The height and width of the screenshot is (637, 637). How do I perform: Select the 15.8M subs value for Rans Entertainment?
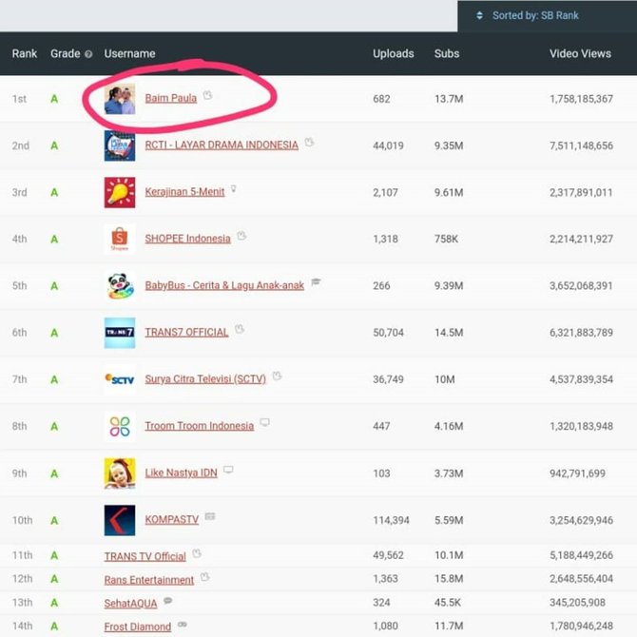point(449,578)
